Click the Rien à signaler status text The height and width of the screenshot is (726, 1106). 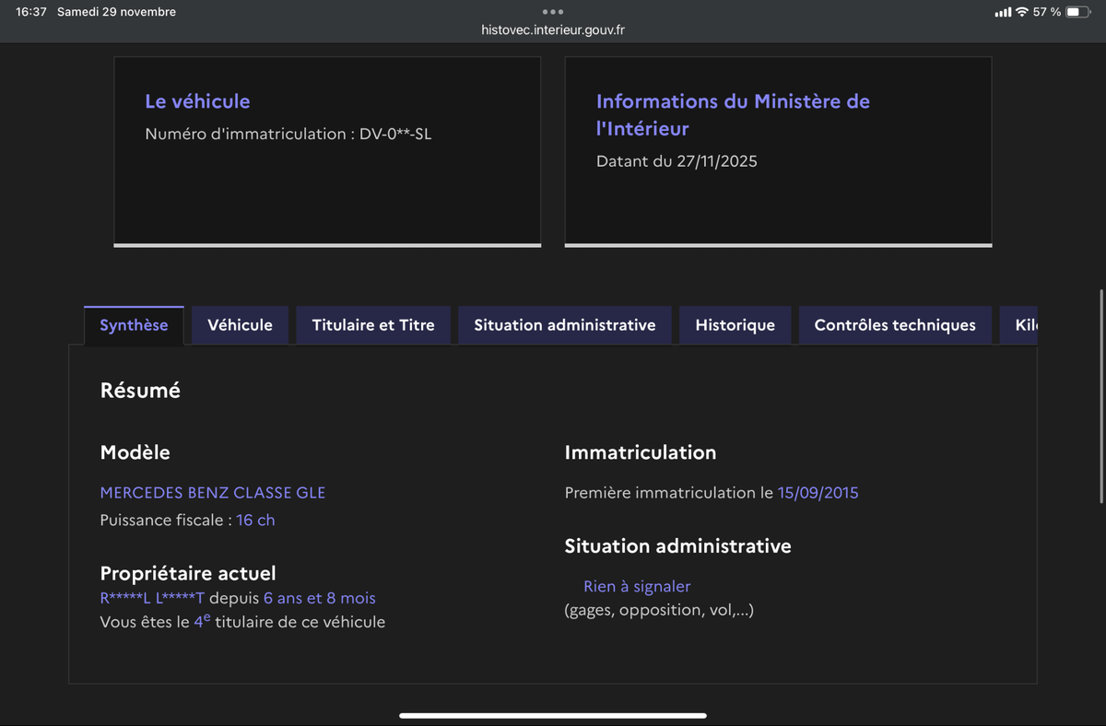[x=637, y=587]
